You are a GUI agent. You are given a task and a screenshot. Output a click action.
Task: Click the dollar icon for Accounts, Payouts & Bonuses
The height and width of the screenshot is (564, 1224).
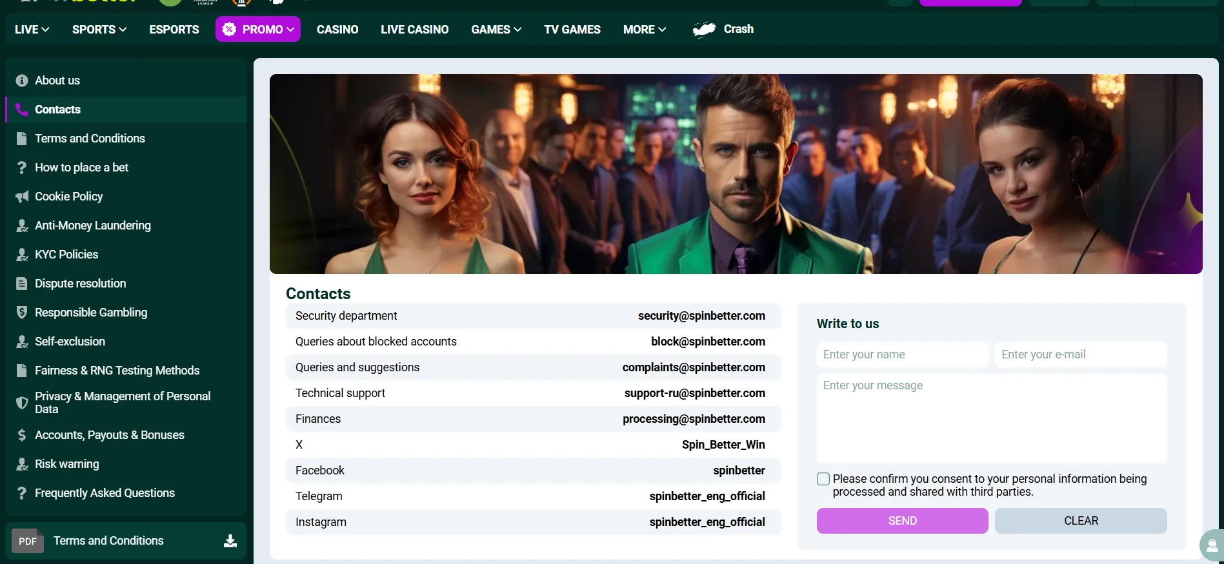click(x=22, y=435)
